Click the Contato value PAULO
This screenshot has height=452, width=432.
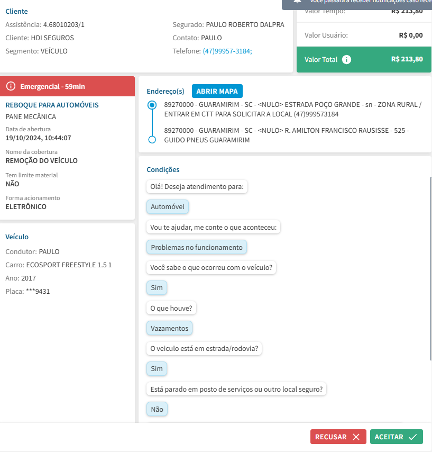tap(212, 38)
